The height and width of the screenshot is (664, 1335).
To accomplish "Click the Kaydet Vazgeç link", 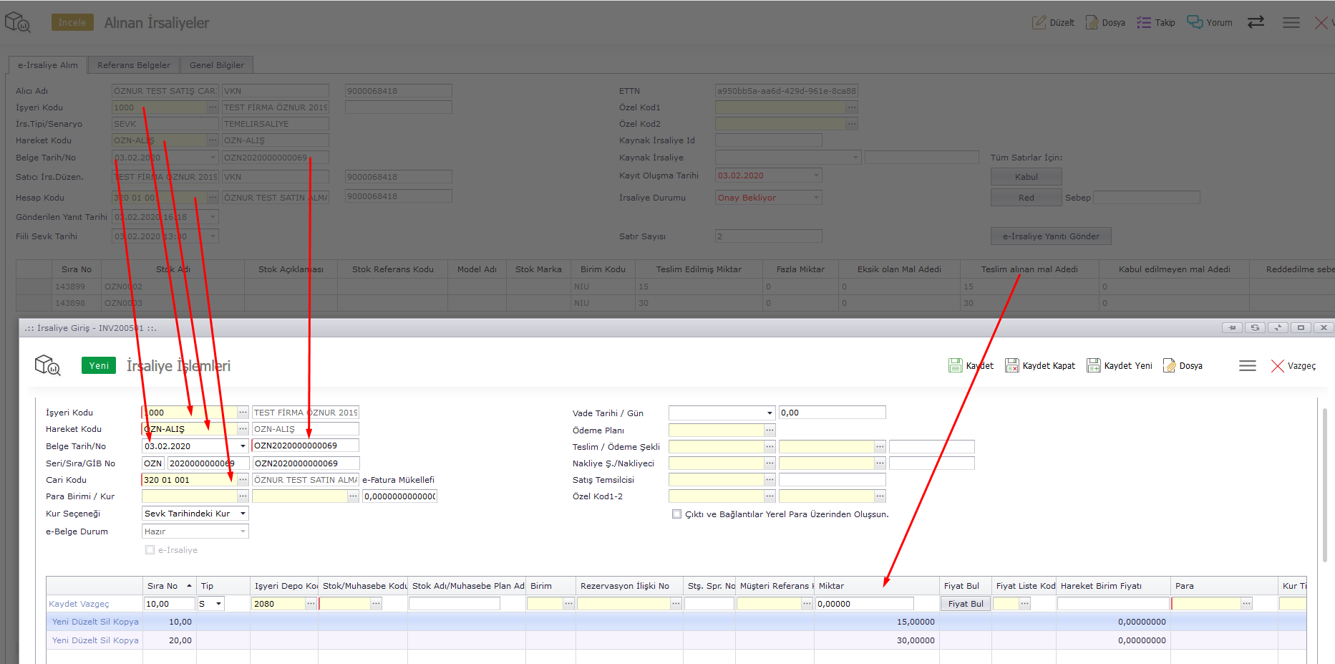I will tap(79, 604).
